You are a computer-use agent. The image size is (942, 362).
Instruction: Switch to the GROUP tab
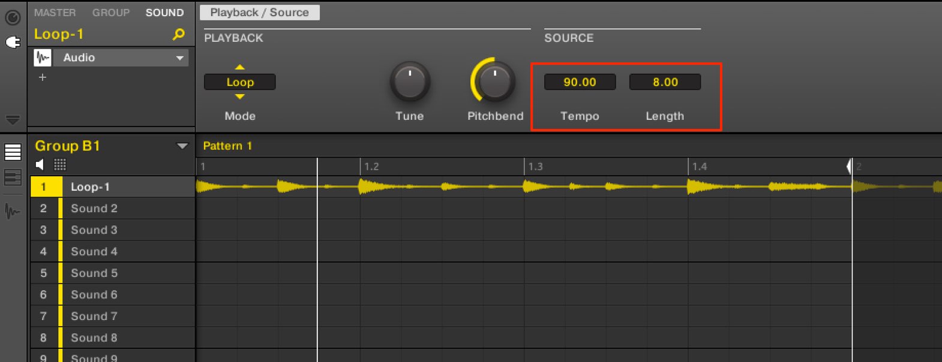coord(111,13)
